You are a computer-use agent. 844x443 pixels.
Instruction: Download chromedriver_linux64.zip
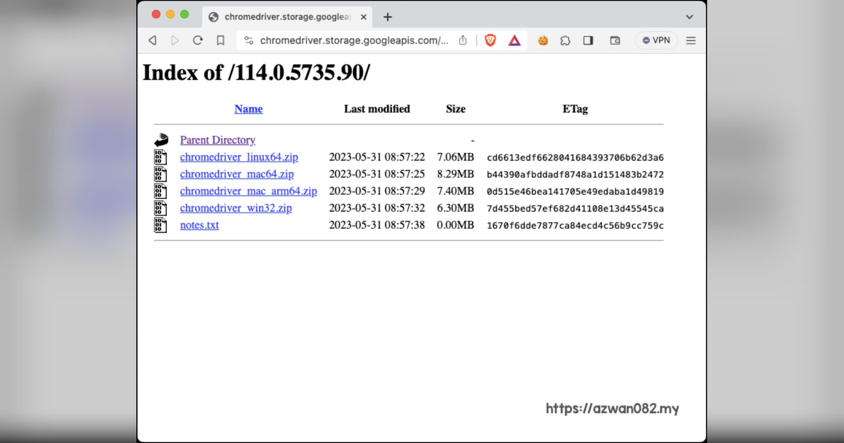click(239, 157)
